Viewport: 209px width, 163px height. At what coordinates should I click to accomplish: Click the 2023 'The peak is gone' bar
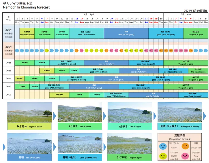pos(186,63)
